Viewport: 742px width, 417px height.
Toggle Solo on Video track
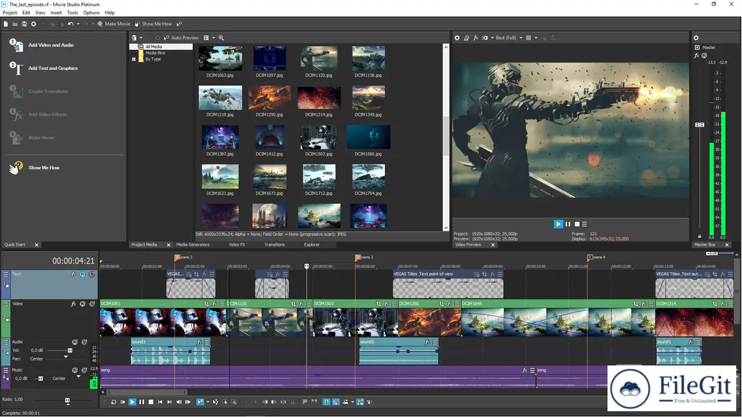(x=92, y=303)
